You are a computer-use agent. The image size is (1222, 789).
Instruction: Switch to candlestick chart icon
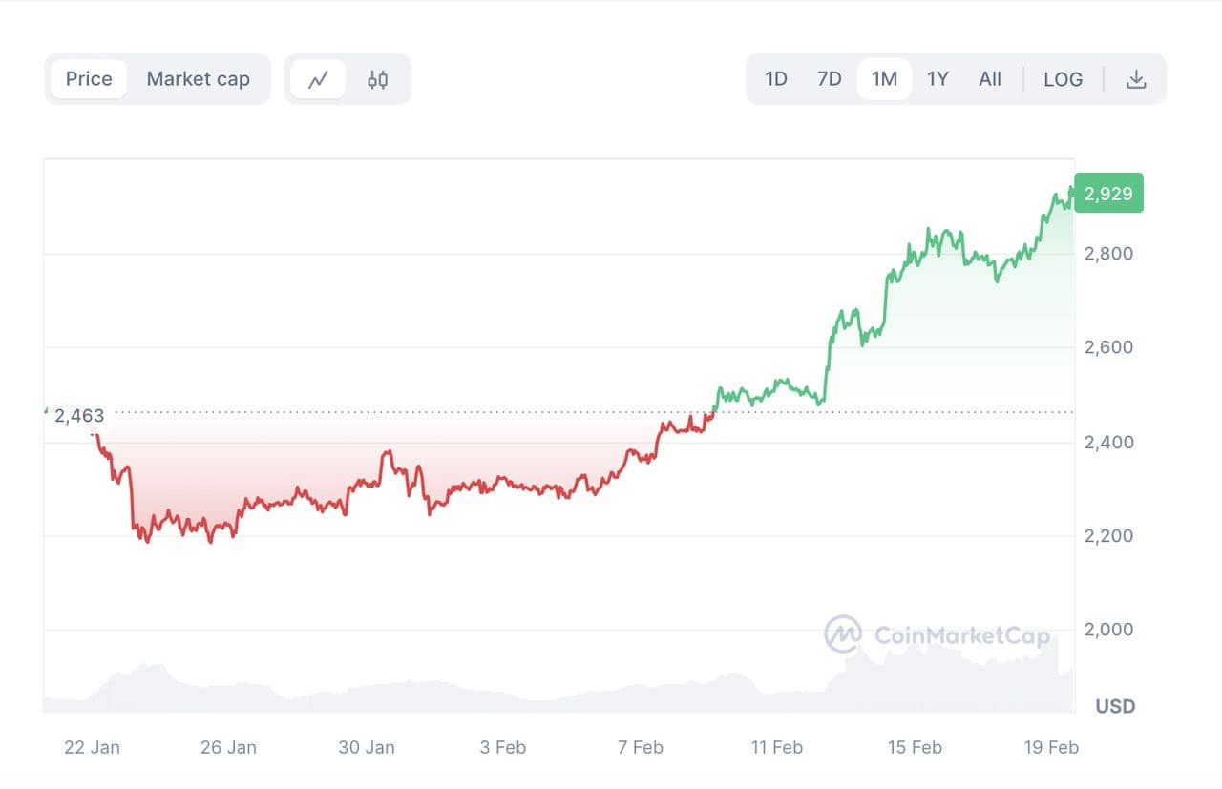[377, 79]
